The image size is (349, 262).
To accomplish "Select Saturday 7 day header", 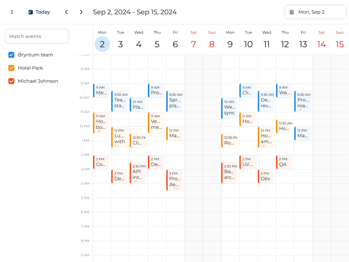I will pyautogui.click(x=194, y=44).
